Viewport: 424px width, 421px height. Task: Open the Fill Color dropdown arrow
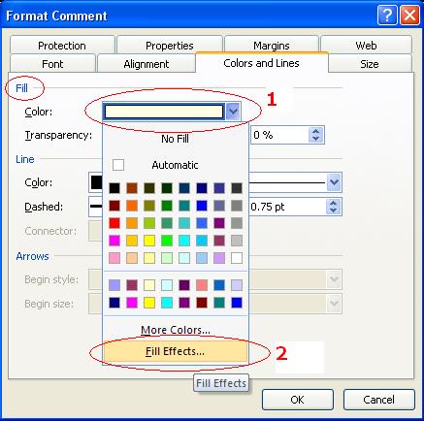(233, 112)
